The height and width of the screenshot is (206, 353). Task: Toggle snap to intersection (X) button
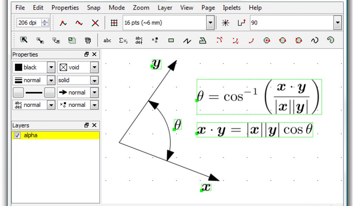(95, 23)
